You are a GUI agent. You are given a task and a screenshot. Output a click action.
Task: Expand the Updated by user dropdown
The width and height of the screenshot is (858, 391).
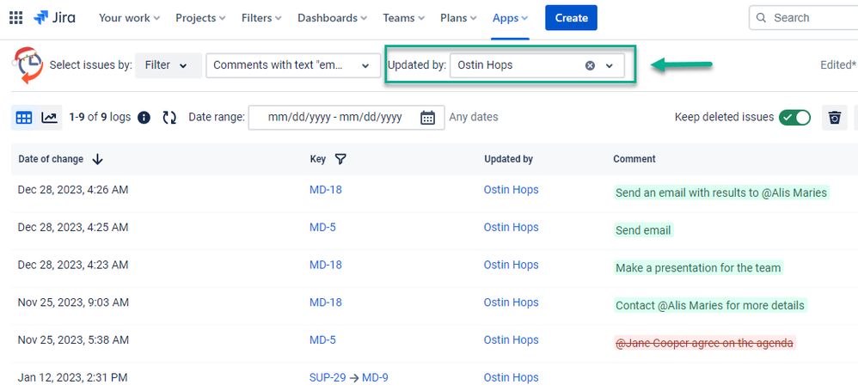[x=610, y=65]
